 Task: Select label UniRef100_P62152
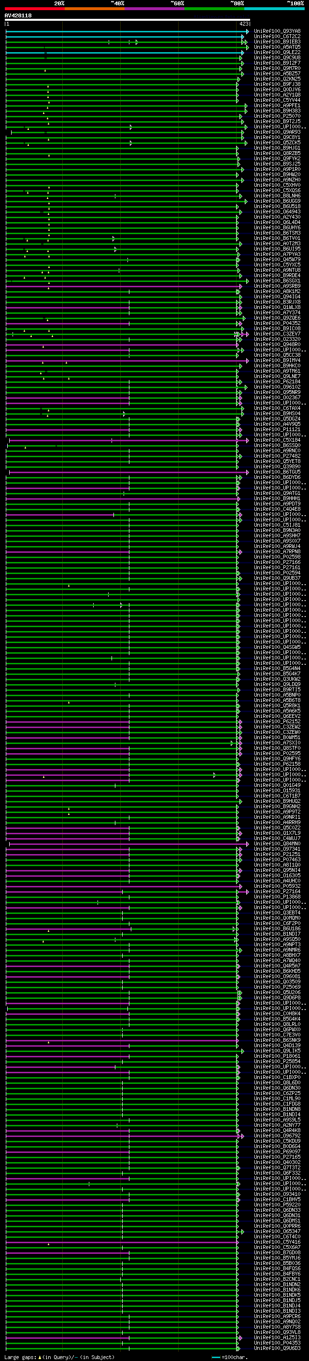[277, 721]
